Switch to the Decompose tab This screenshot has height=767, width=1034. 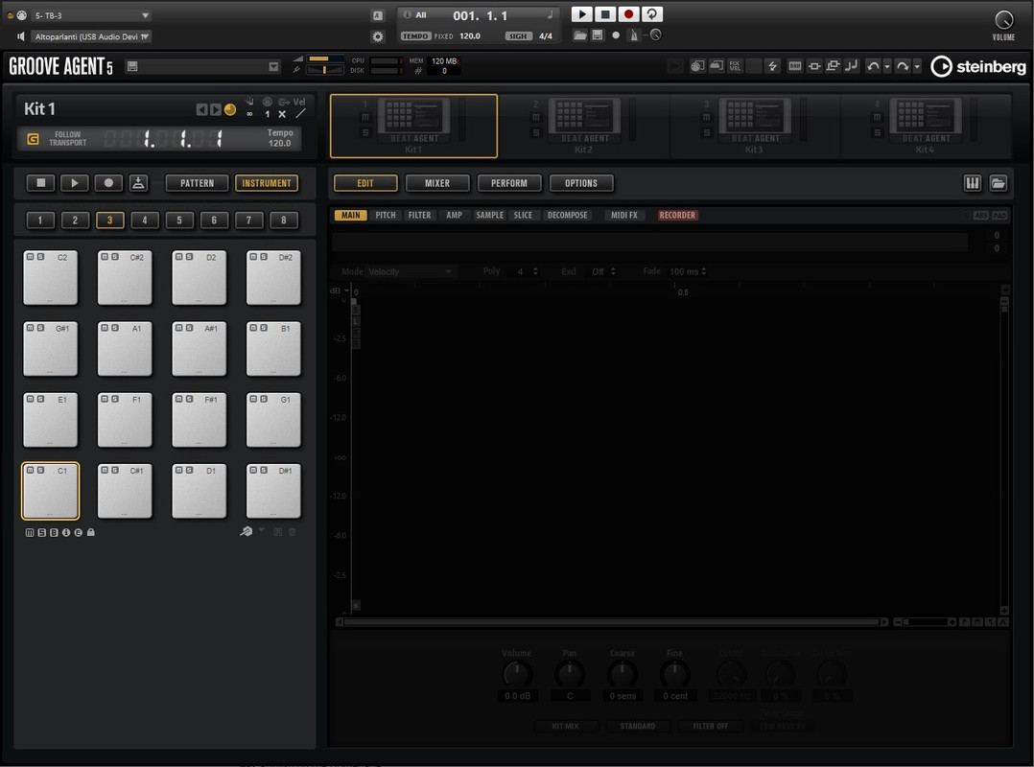pyautogui.click(x=567, y=215)
